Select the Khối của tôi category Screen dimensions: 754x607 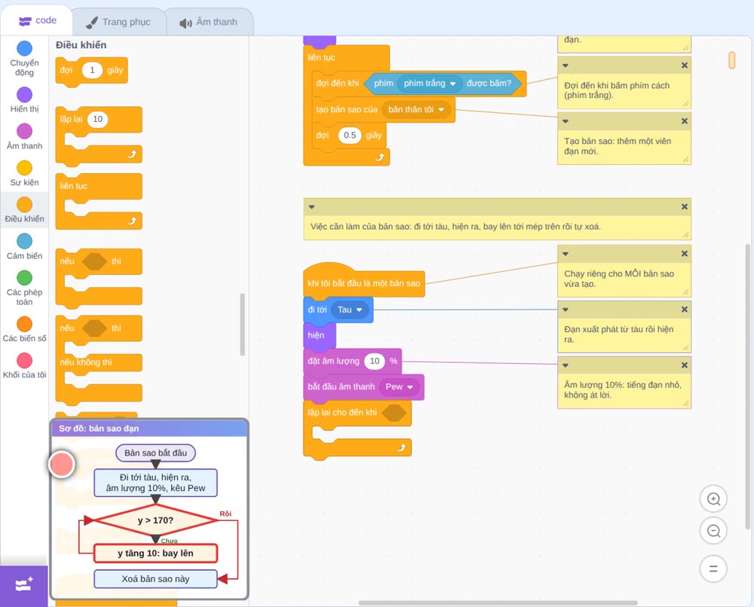(24, 366)
